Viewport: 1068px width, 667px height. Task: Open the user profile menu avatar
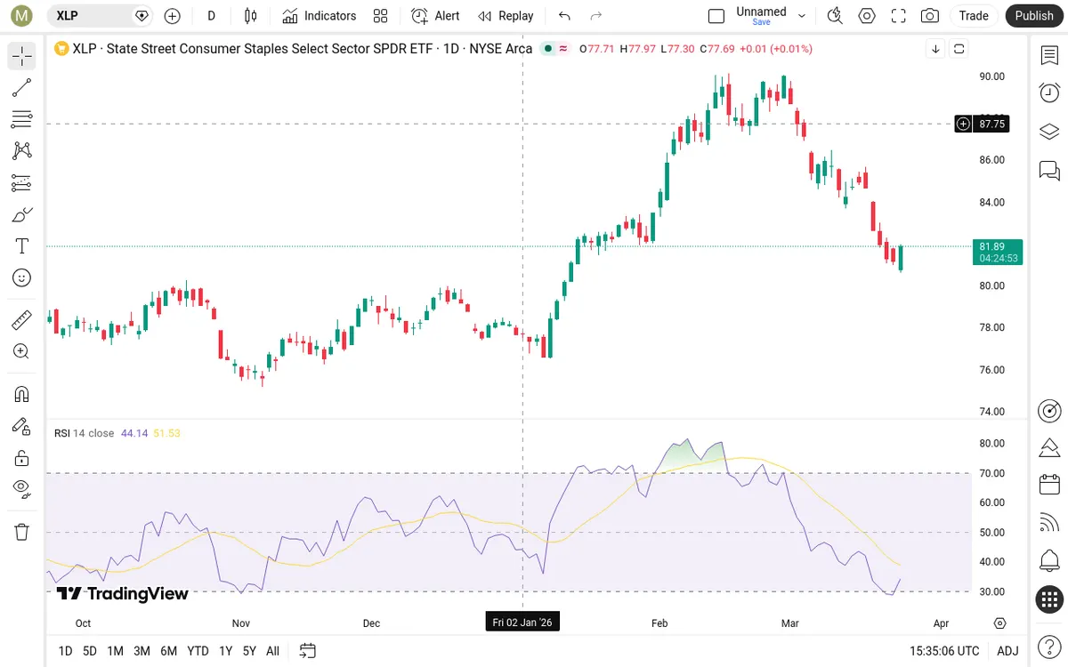22,15
